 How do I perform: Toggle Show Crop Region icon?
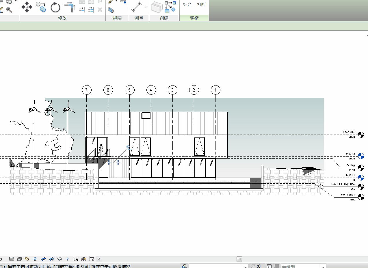pyautogui.click(x=51, y=259)
